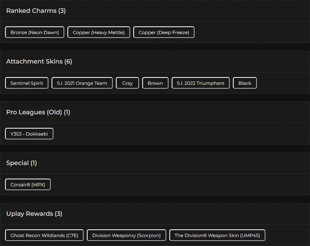Viewport: 310px width, 246px height.
Task: Select the Corsair (MPX) special item
Action: [28, 185]
